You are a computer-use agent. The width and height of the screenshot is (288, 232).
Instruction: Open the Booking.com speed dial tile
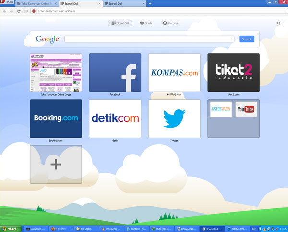(x=56, y=118)
